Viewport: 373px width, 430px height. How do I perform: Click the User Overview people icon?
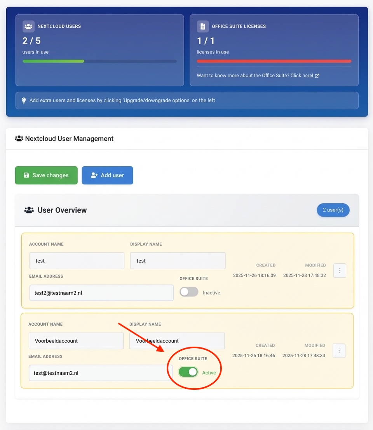[x=29, y=210]
